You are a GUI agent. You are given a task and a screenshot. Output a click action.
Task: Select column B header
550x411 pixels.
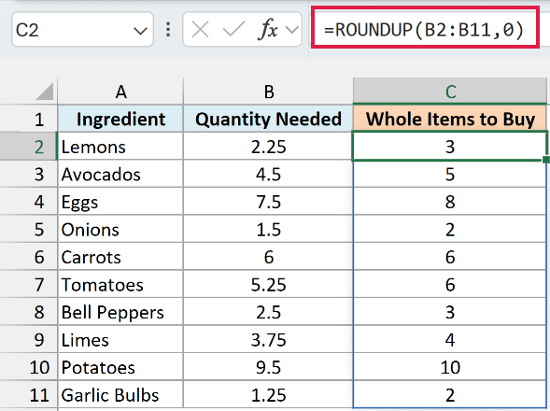coord(268,92)
